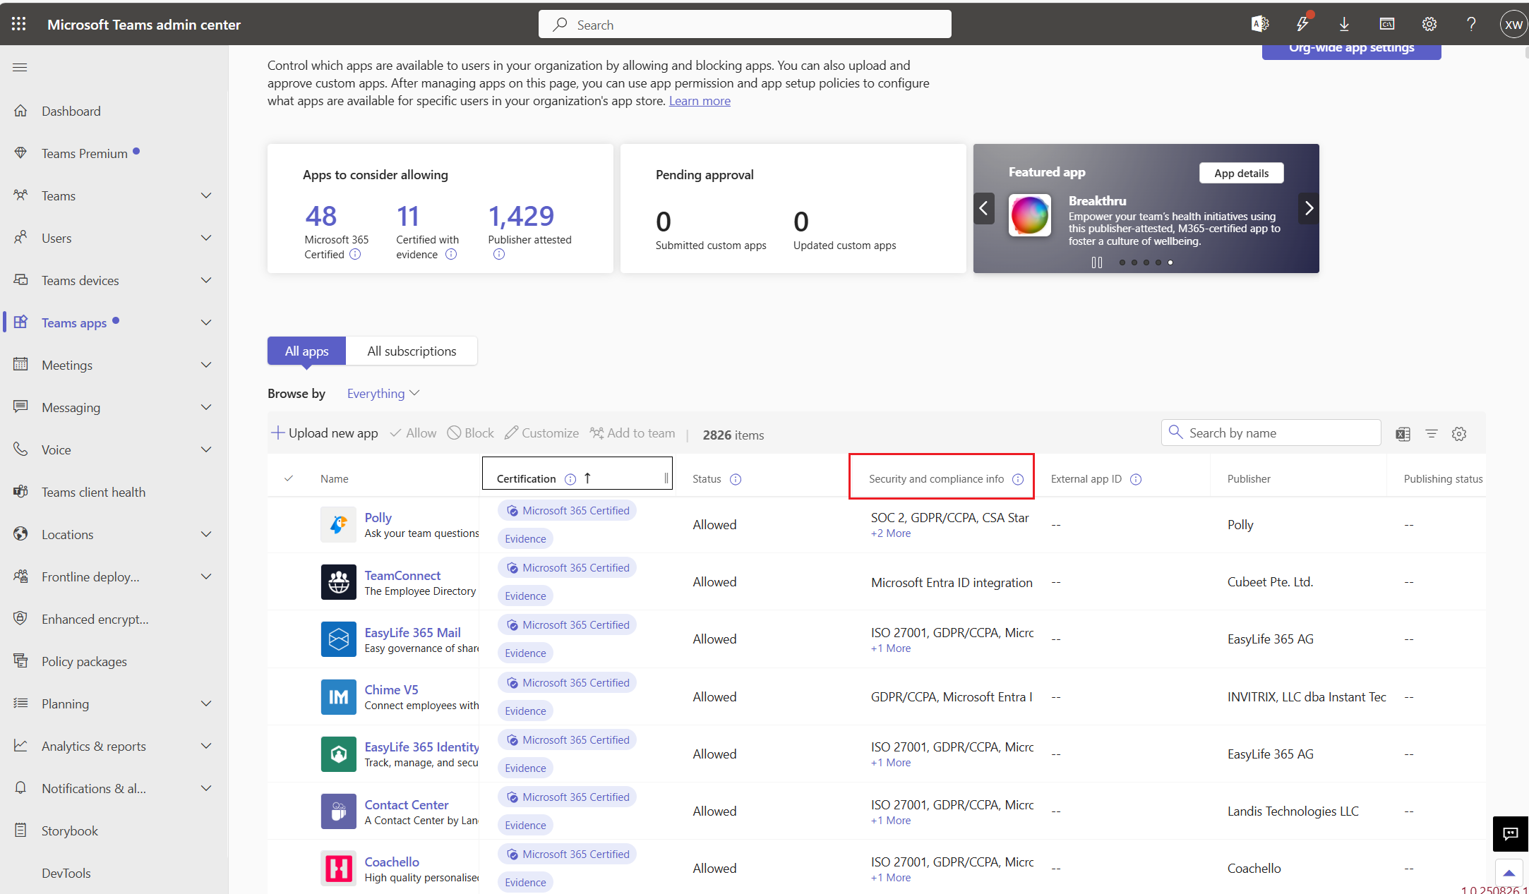The height and width of the screenshot is (894, 1529).
Task: Pause the Featured app carousel
Action: pyautogui.click(x=1096, y=262)
